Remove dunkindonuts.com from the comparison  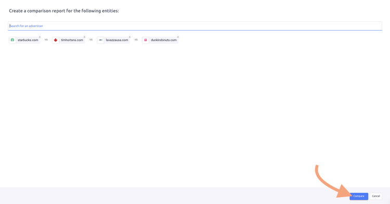178,37
